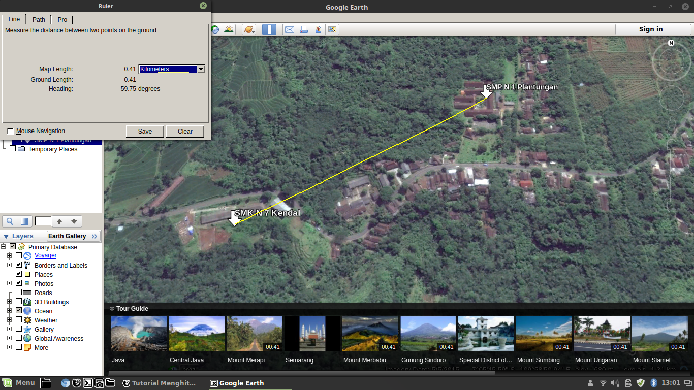Toggle the sunlight icon on the toolbar

coord(229,29)
